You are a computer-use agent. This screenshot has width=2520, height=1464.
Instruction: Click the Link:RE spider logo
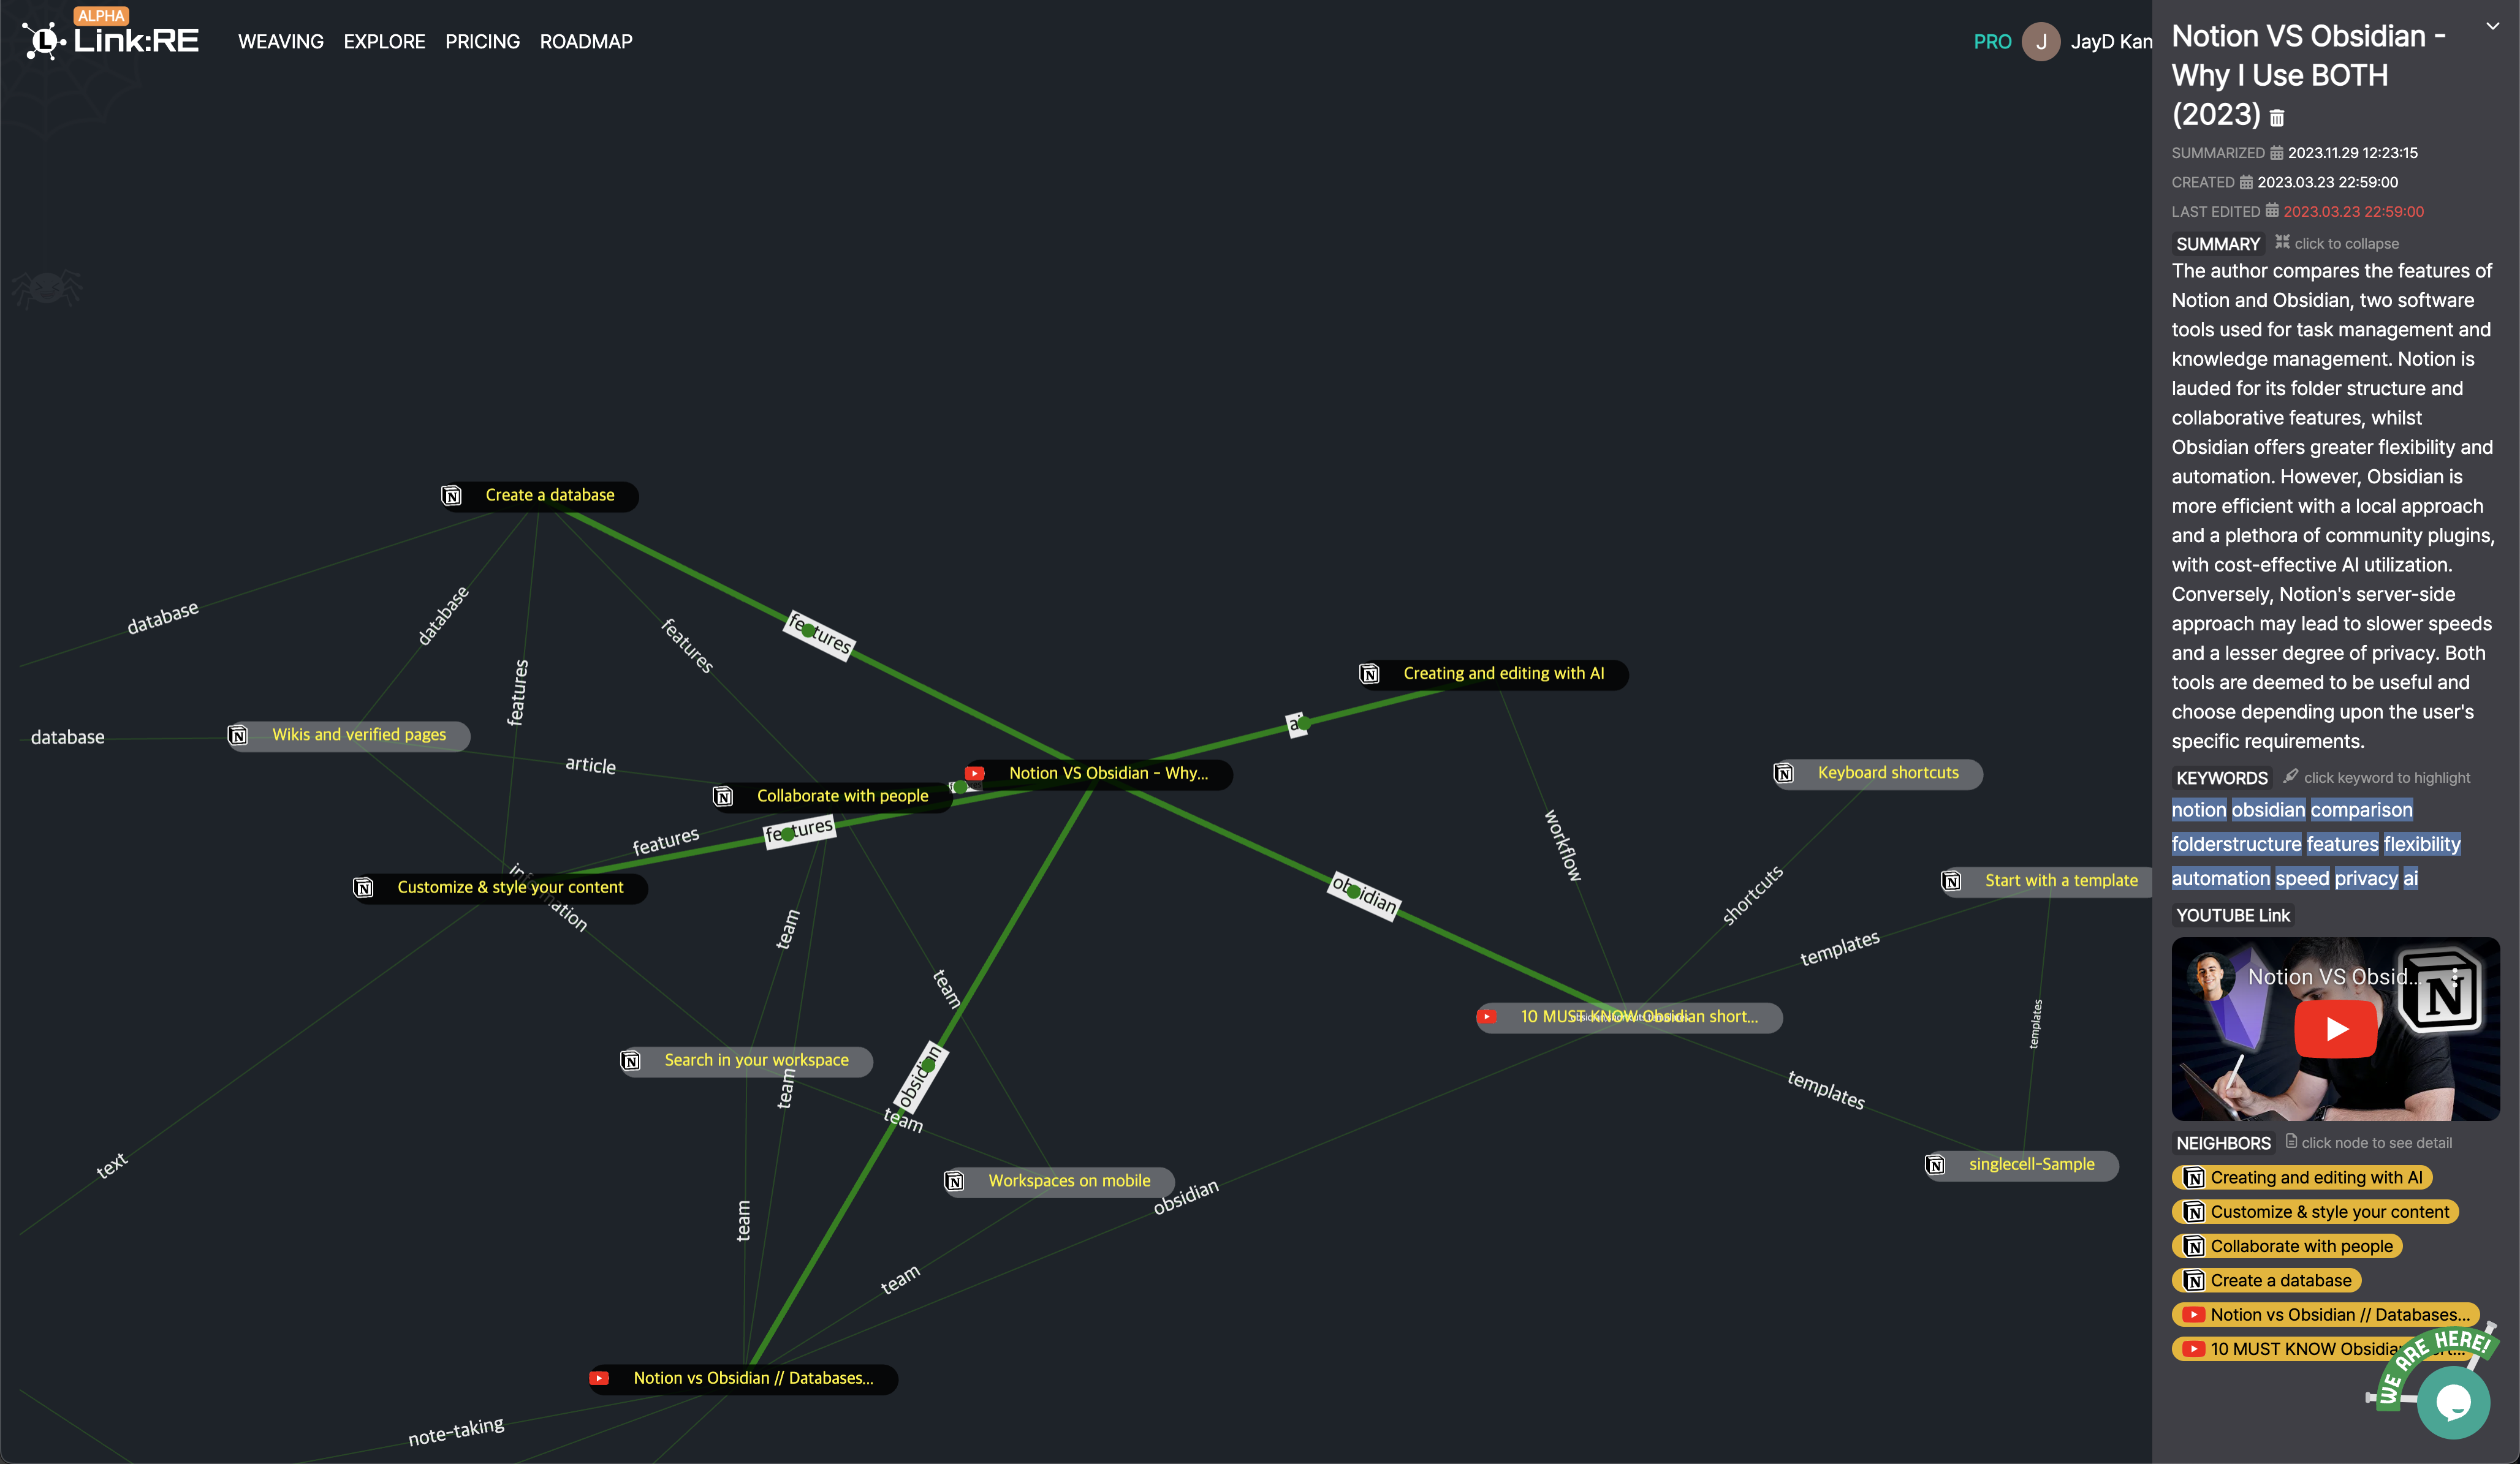click(x=44, y=41)
